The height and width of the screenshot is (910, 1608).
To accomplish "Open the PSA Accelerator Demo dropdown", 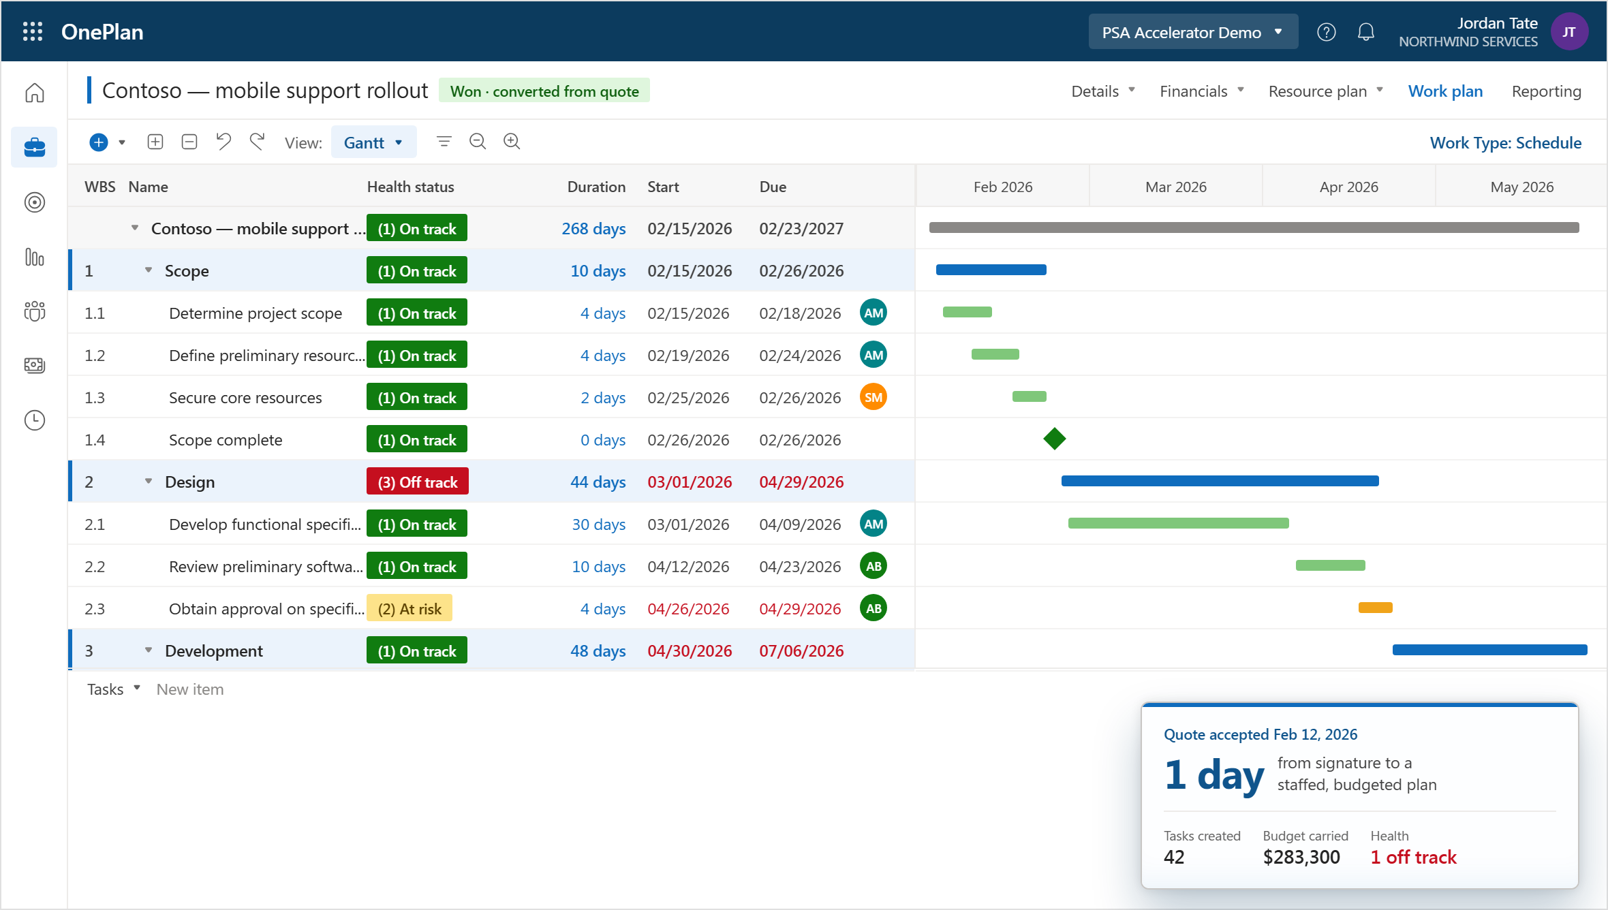I will 1193,32.
